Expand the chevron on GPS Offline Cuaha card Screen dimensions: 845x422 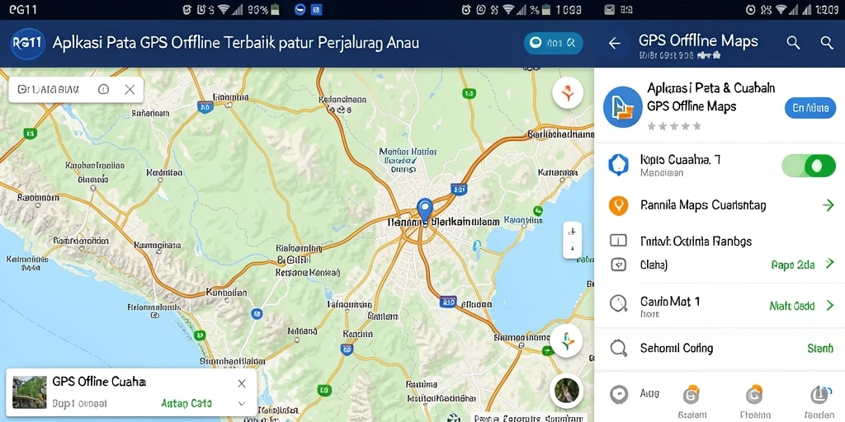point(242,403)
